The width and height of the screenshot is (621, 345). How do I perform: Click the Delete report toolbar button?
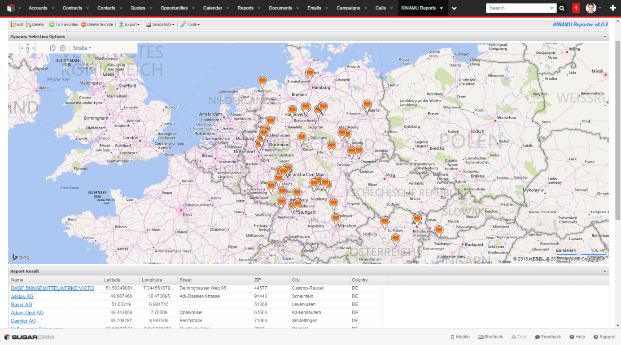[35, 25]
